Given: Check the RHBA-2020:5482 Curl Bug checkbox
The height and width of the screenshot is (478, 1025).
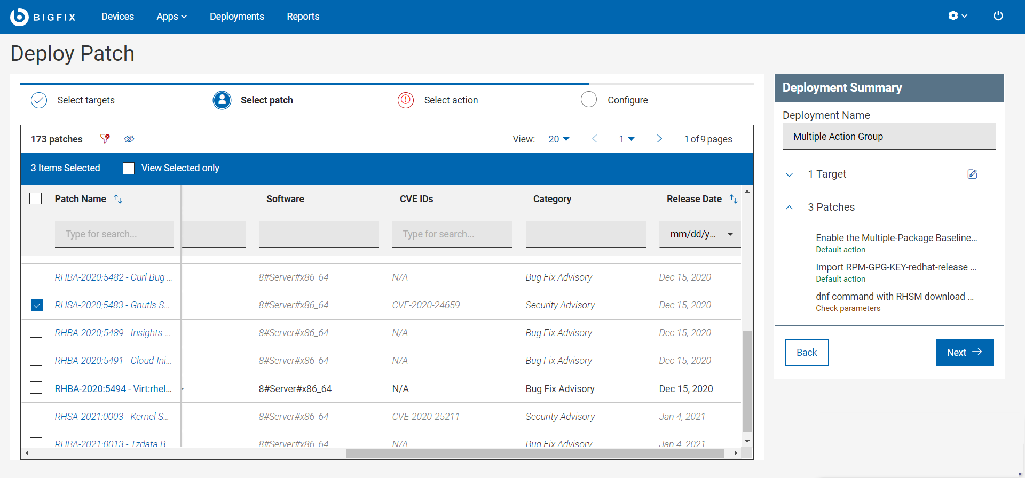Looking at the screenshot, I should pyautogui.click(x=36, y=277).
